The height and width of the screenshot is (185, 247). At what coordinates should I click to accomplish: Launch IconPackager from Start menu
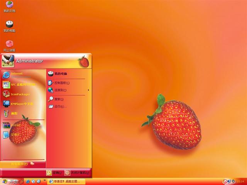point(24,94)
